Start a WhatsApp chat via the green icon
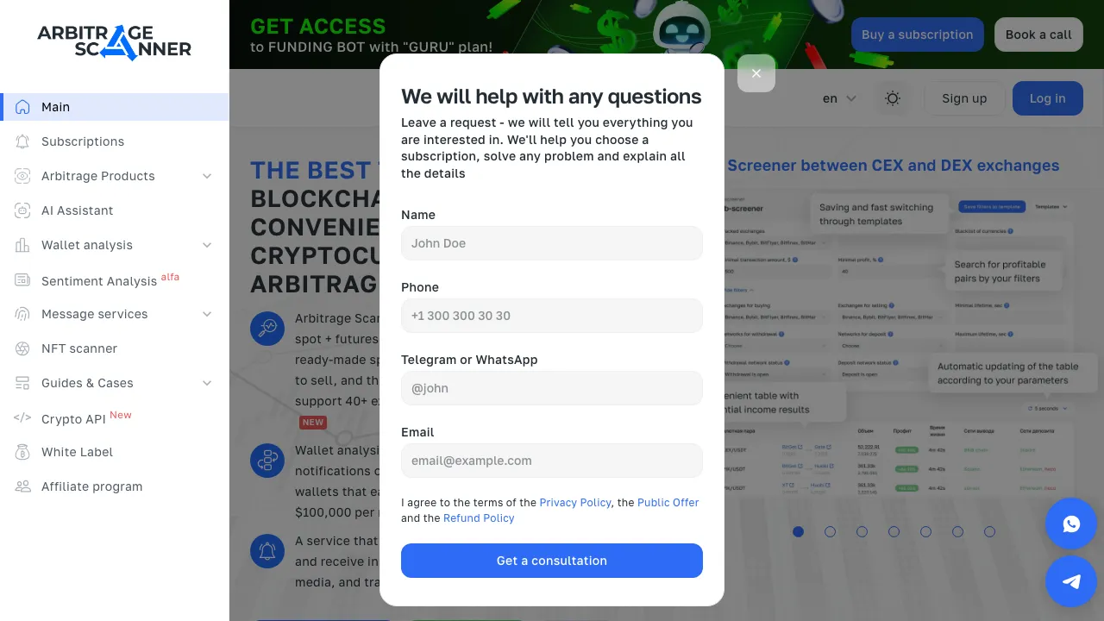 [1071, 524]
